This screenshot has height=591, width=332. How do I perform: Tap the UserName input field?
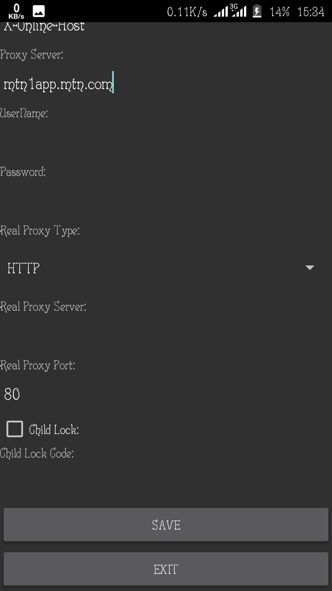tap(166, 142)
